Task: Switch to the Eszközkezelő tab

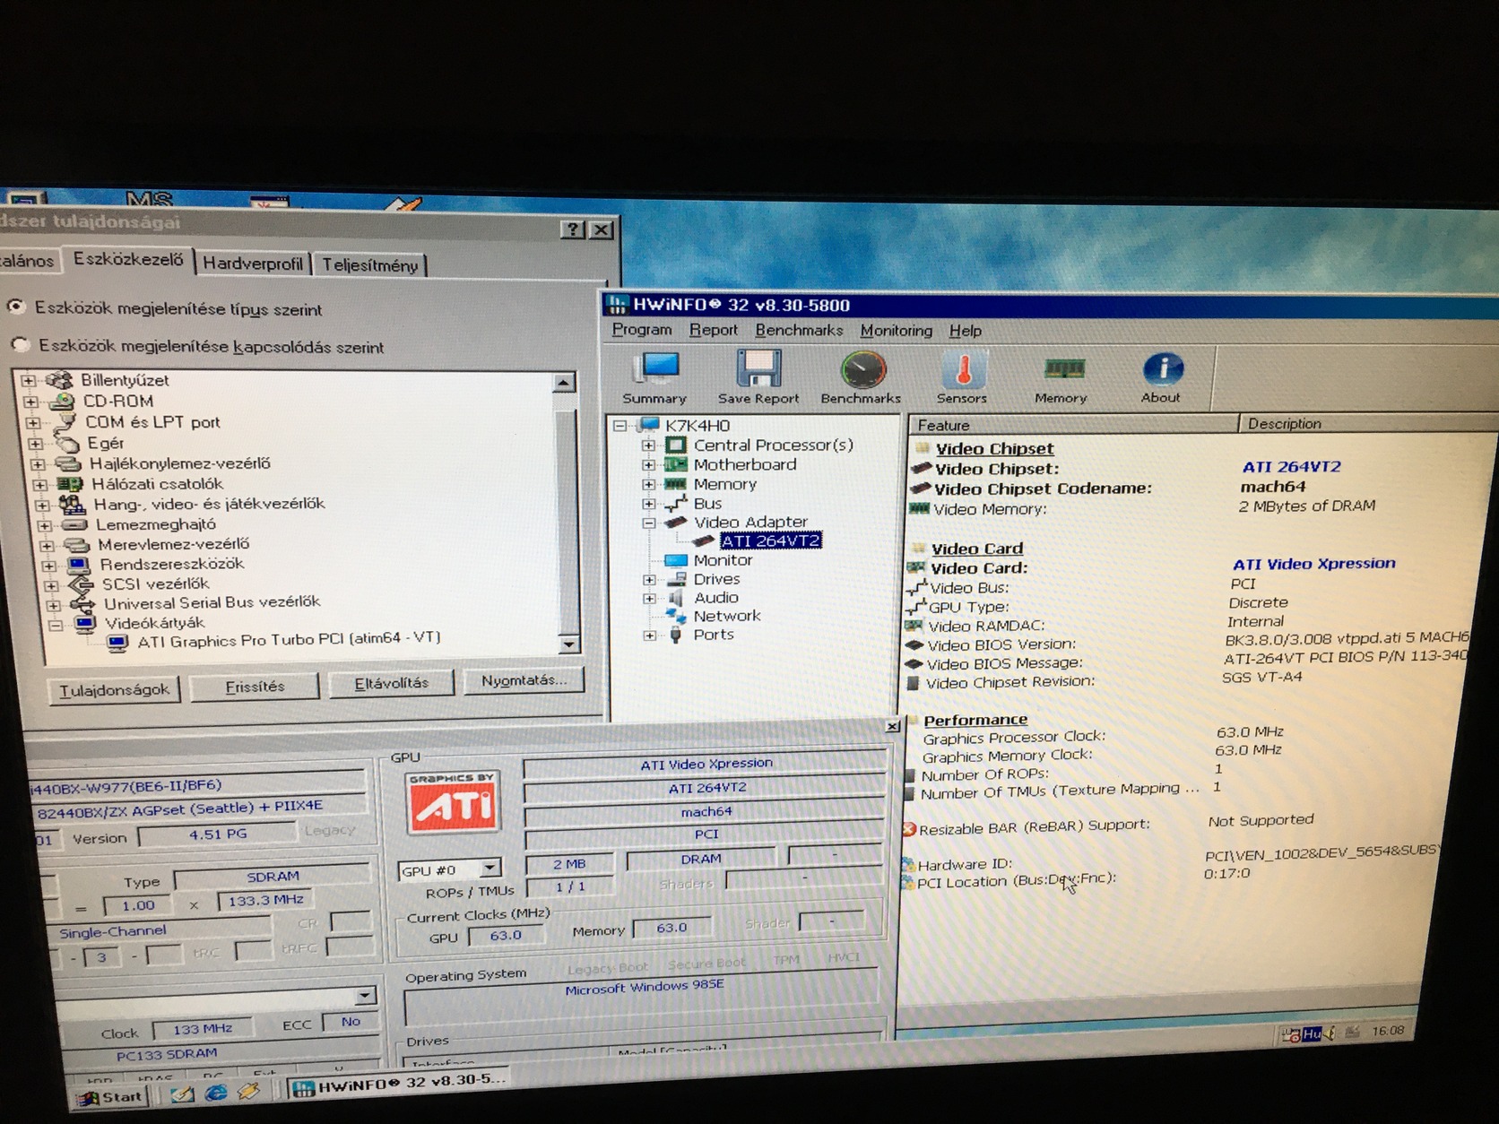Action: [128, 259]
